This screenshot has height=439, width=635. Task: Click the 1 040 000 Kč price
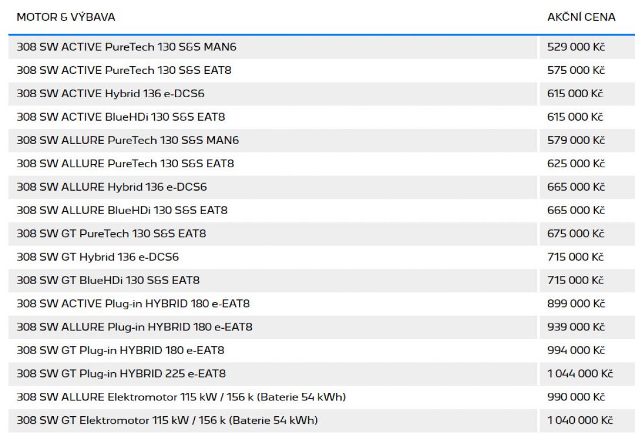580,421
